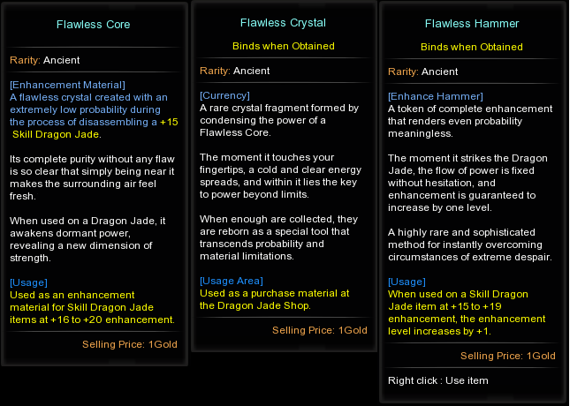The image size is (570, 406).
Task: Click the Flawless Hammer tooltip title
Action: pyautogui.click(x=471, y=23)
